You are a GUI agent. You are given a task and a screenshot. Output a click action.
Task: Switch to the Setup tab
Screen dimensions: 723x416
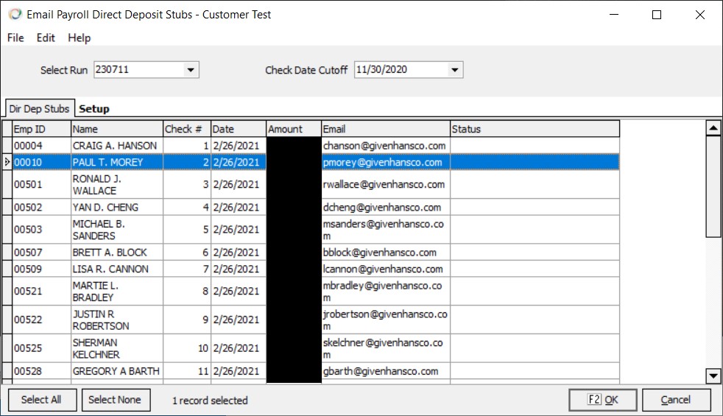pos(94,109)
